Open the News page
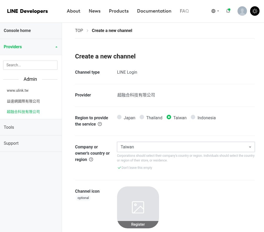The height and width of the screenshot is (232, 264). coord(95,11)
